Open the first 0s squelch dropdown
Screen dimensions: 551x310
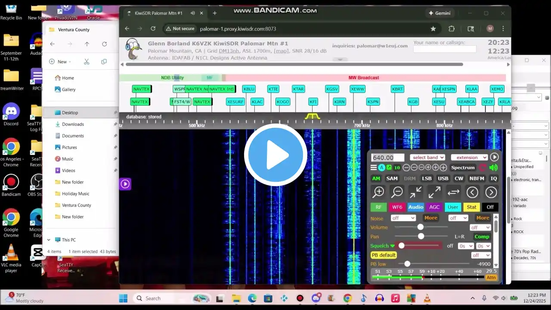coord(465,246)
